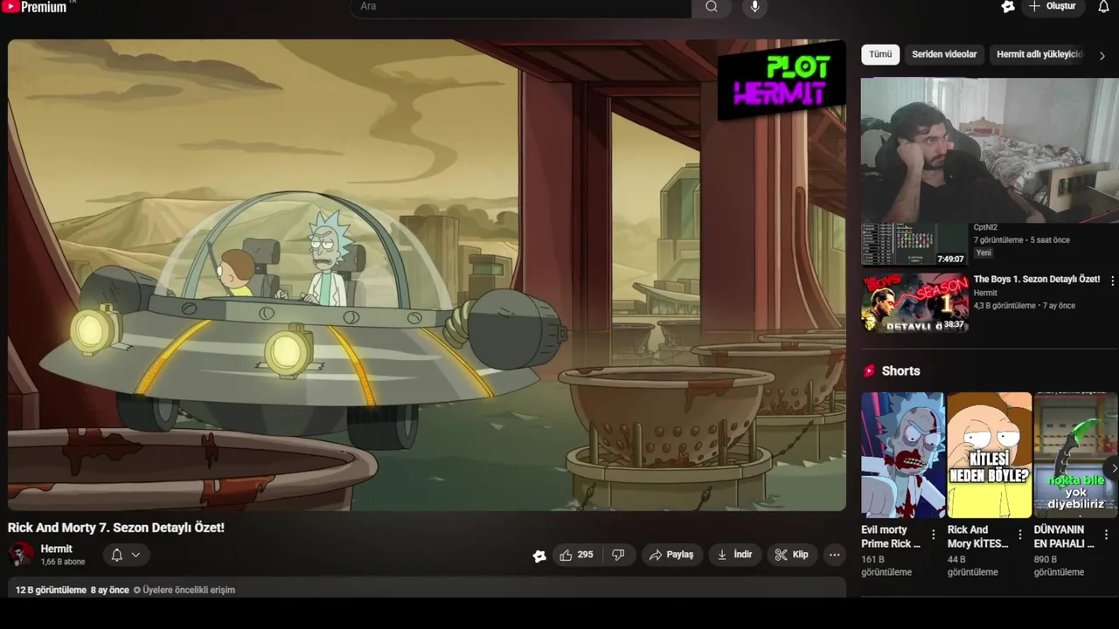This screenshot has height=629, width=1119.
Task: Like the video showing 295 likes
Action: click(x=576, y=555)
